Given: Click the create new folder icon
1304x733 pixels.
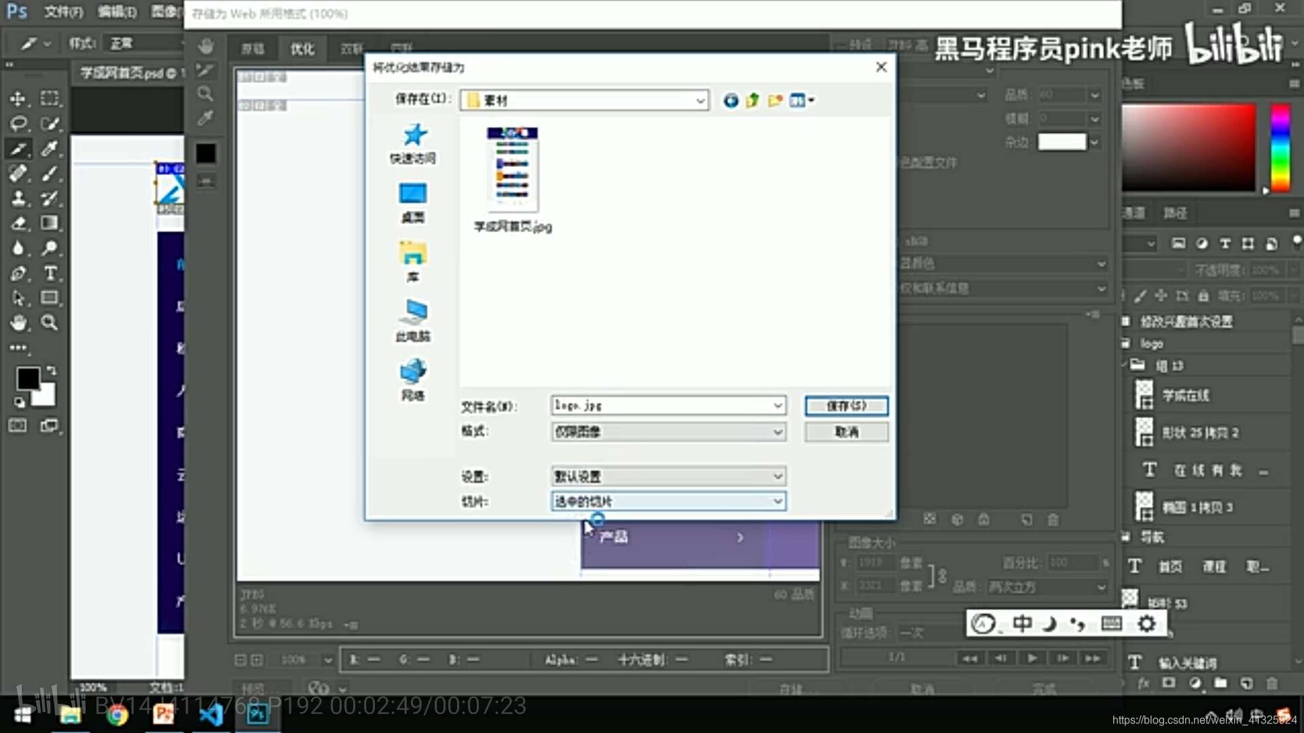Looking at the screenshot, I should click(775, 100).
